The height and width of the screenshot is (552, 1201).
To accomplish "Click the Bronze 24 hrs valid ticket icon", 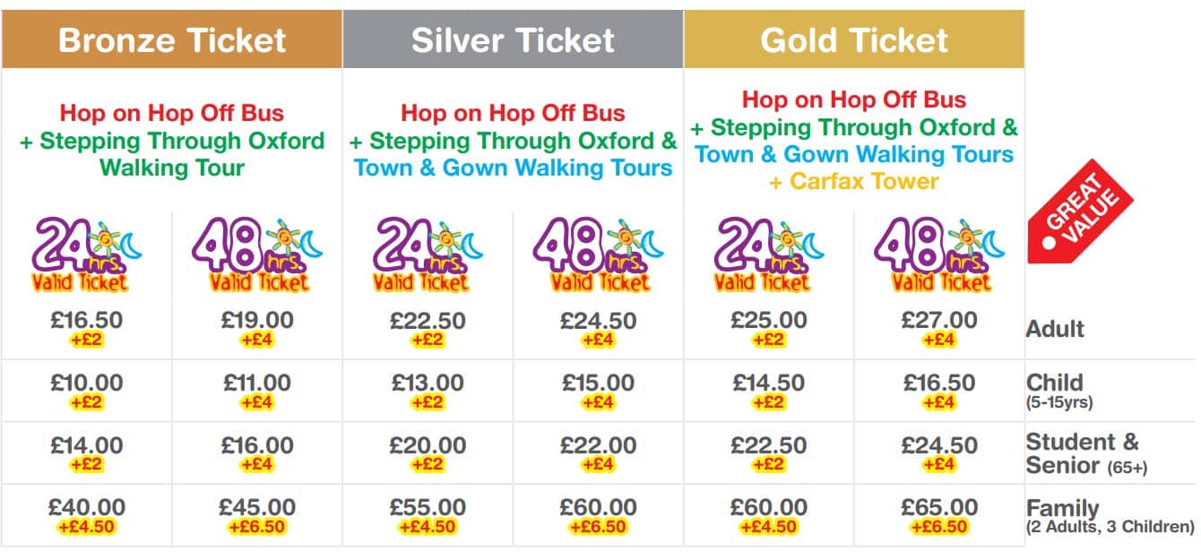I will [x=87, y=256].
